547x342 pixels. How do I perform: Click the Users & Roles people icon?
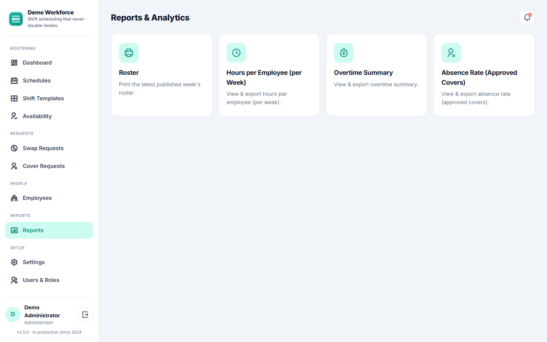coord(14,280)
